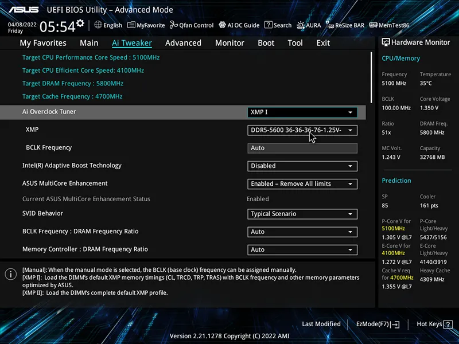Expand the Ai Overclock Tuner dropdown
This screenshot has width=459, height=344.
click(302, 112)
